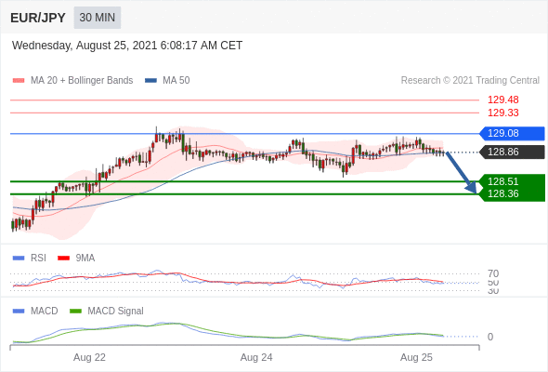Click the 30 MIN timeframe button
The width and height of the screenshot is (548, 372).
[98, 18]
